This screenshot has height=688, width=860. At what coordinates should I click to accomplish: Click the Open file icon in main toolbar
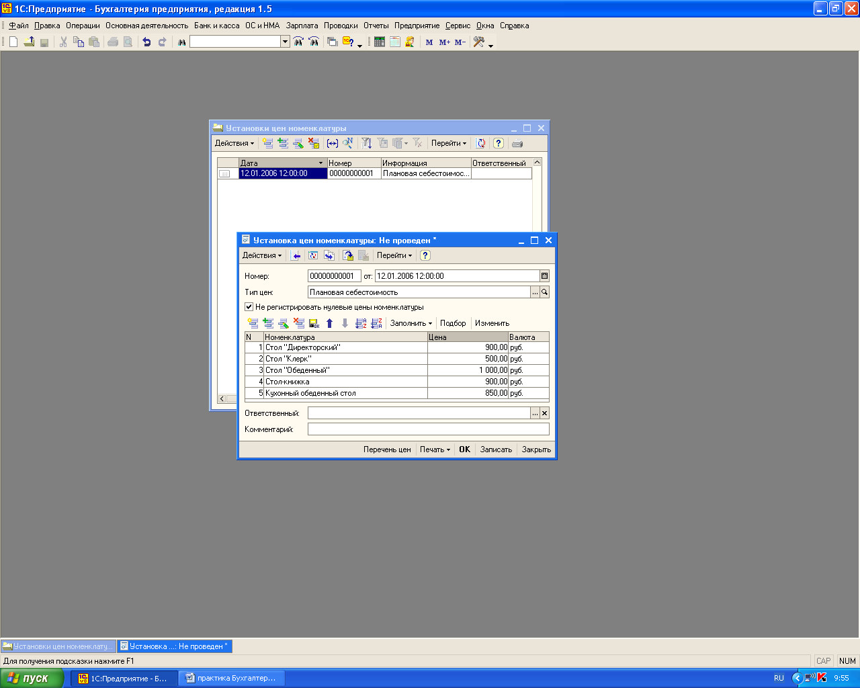pos(29,42)
